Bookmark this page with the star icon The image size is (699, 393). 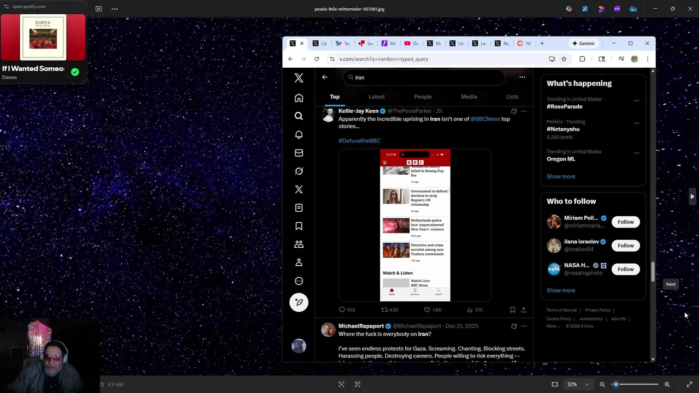(564, 59)
